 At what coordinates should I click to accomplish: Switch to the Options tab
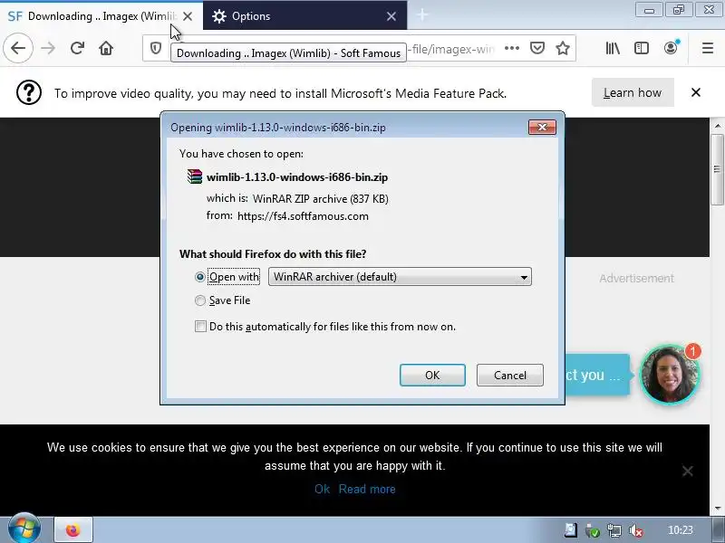point(304,16)
